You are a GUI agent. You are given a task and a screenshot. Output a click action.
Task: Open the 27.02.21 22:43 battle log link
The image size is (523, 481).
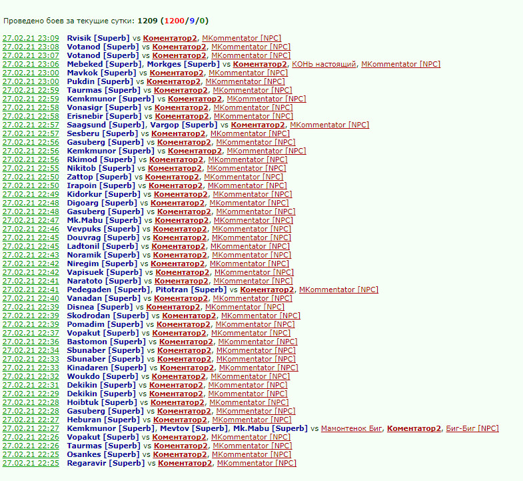[31, 256]
